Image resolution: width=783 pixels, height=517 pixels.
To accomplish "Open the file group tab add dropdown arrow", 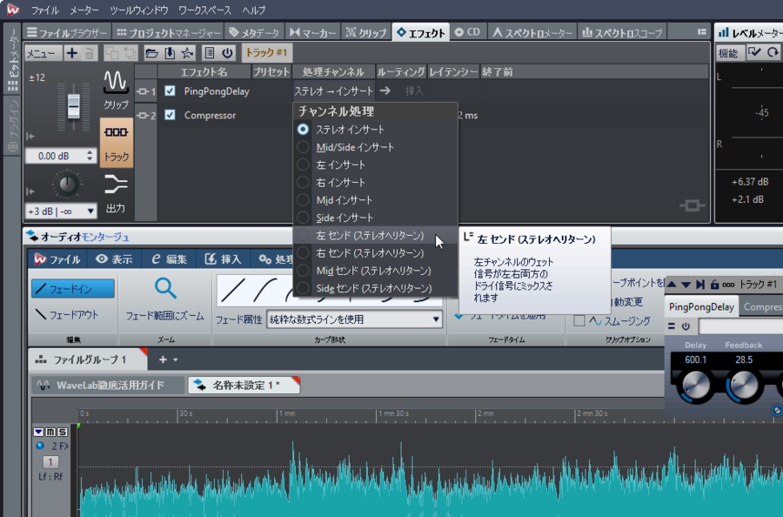I will 176,359.
